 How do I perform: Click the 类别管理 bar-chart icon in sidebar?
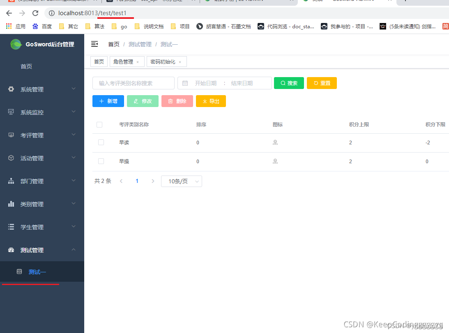click(11, 204)
